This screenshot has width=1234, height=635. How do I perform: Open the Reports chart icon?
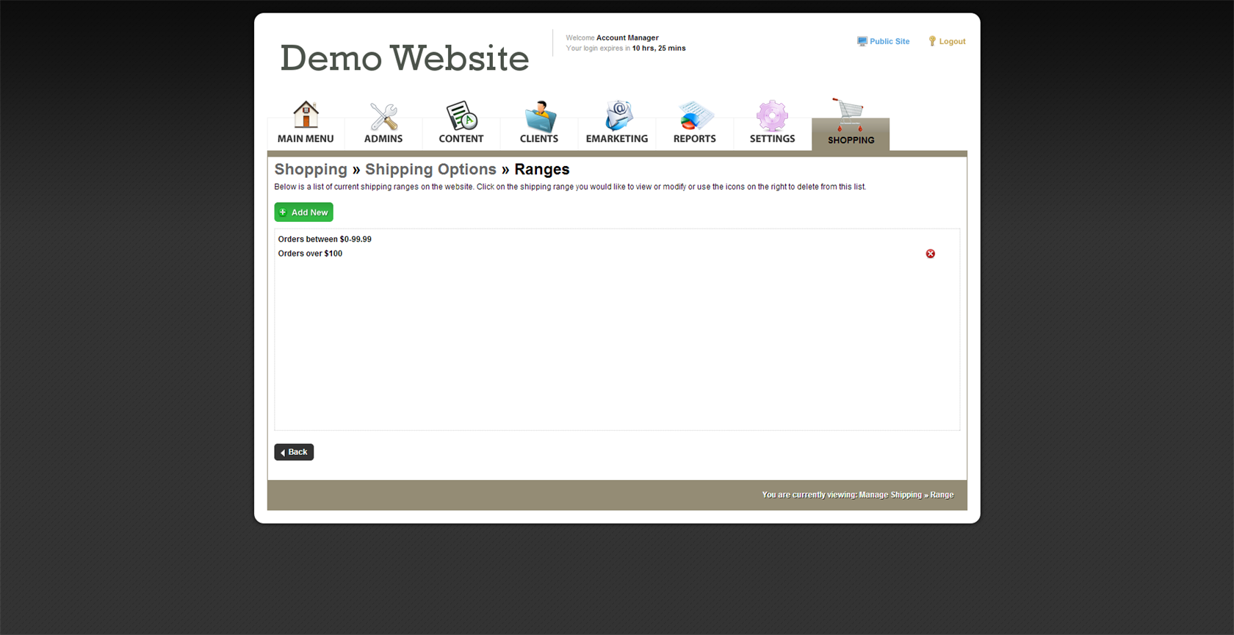click(695, 116)
